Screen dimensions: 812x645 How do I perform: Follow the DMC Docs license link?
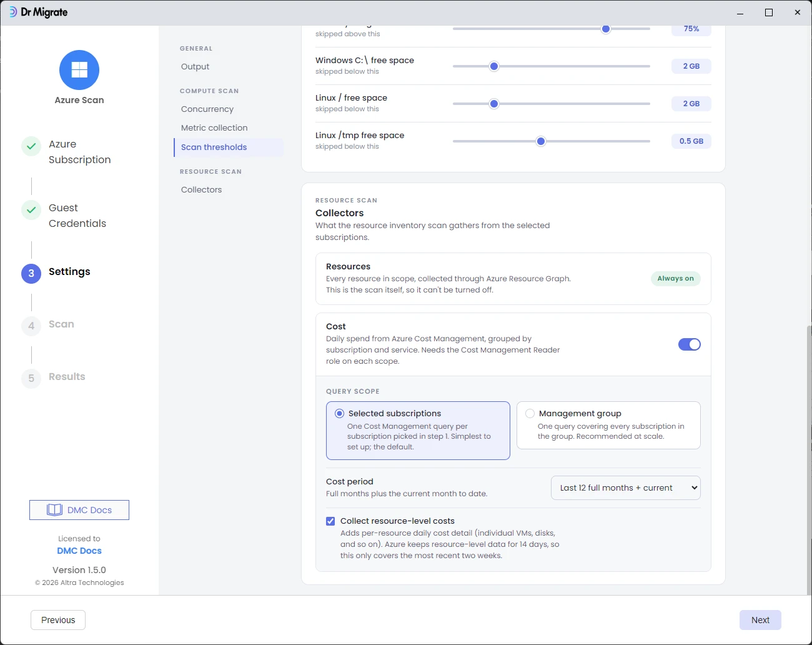(x=79, y=551)
